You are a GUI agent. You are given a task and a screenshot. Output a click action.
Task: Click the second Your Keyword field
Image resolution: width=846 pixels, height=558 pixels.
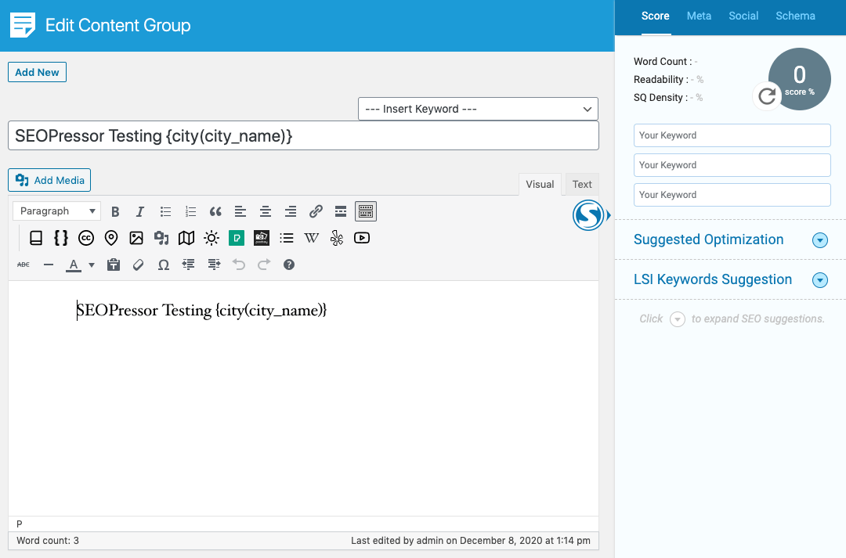tap(732, 165)
